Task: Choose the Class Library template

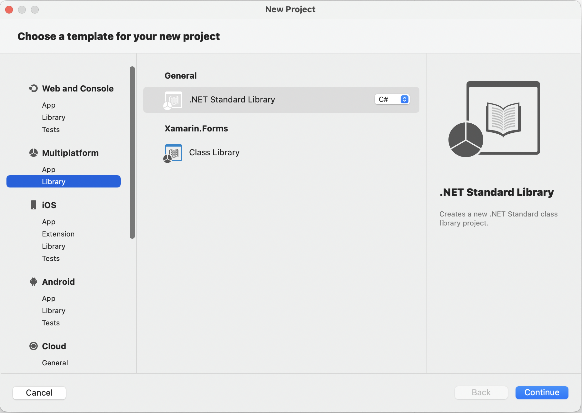Action: pos(281,153)
